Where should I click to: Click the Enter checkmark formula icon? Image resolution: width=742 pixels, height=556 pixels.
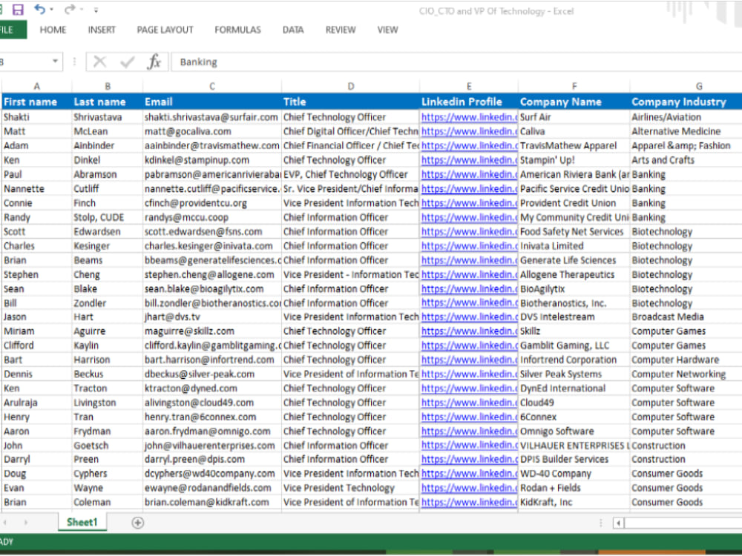coord(128,62)
